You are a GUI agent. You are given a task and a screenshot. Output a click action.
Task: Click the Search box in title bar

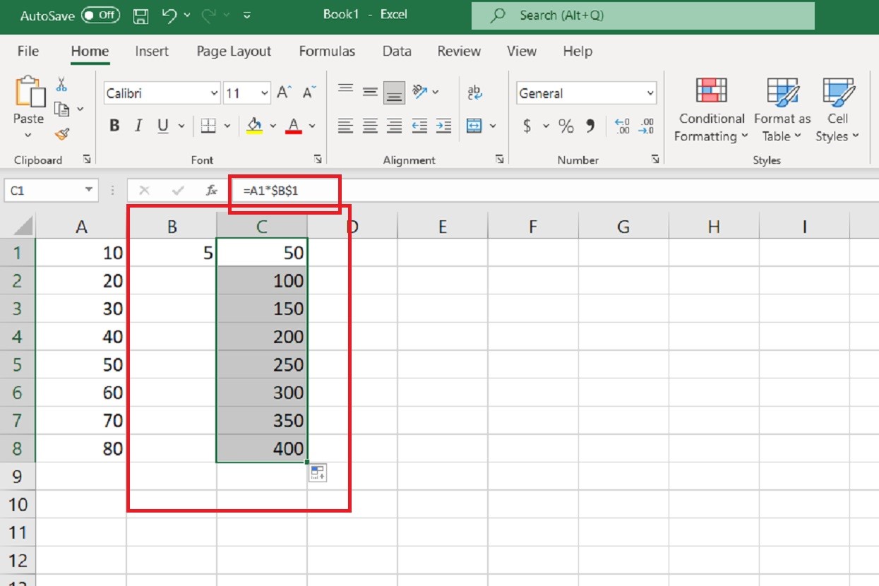click(642, 16)
